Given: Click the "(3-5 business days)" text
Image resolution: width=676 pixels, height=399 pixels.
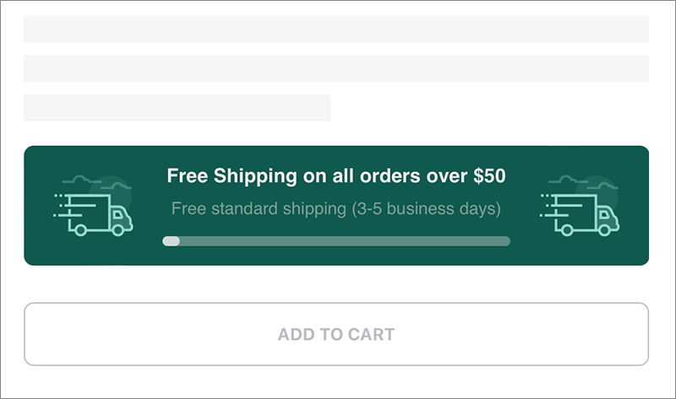Looking at the screenshot, I should point(426,208).
